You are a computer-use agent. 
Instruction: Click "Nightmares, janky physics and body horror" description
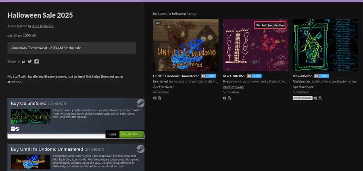click(x=325, y=81)
